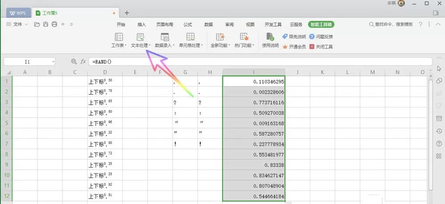Click the formula bar showing =RAND()
Screen dimensions: 445x204
click(x=260, y=61)
